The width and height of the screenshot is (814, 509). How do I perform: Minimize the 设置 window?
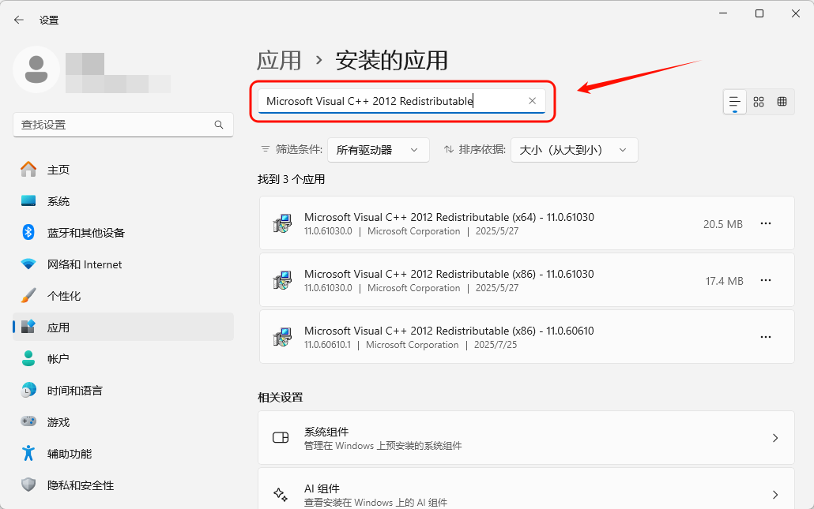tap(723, 13)
